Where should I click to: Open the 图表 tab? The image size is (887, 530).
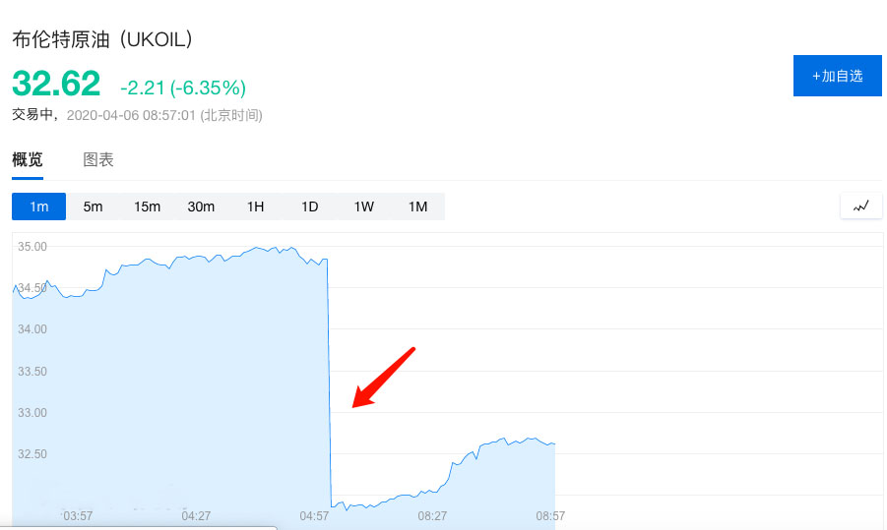tap(98, 160)
